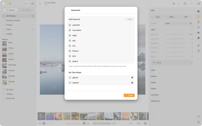Open the Fit zoom dropdown
202x126 pixels.
(131, 123)
